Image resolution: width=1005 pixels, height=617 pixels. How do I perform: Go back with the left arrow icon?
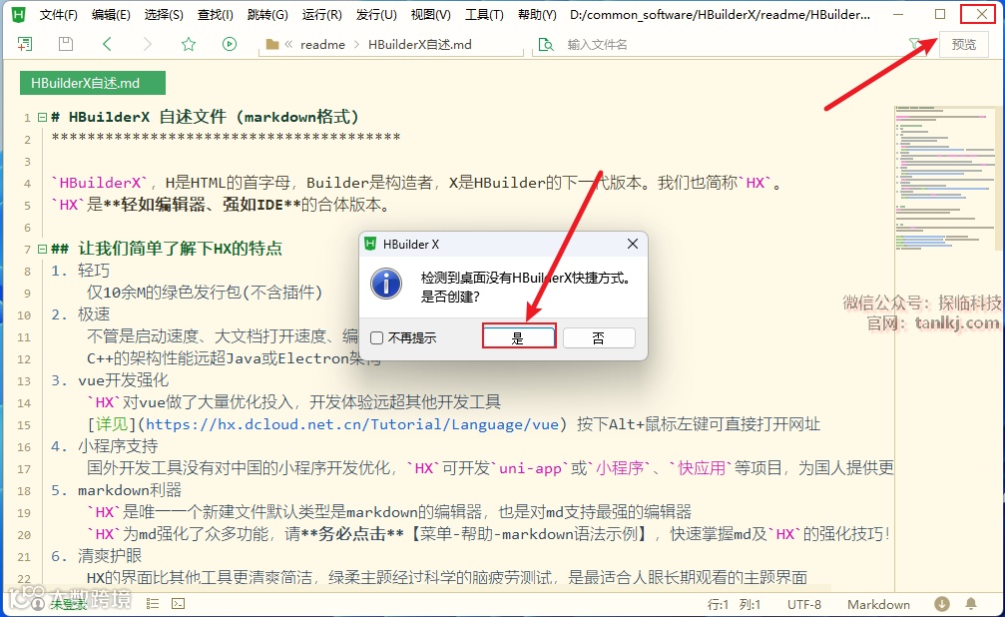click(107, 44)
